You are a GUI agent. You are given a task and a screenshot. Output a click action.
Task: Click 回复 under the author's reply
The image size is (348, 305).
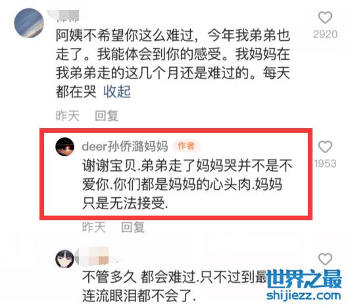click(133, 227)
